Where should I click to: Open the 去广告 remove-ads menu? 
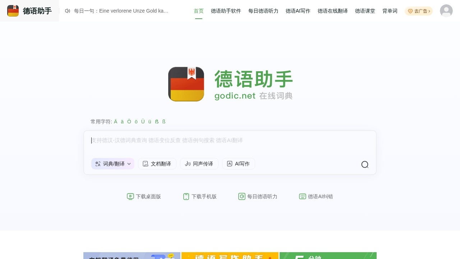point(419,11)
